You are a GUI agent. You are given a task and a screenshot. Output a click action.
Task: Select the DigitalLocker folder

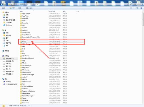tap(25, 35)
